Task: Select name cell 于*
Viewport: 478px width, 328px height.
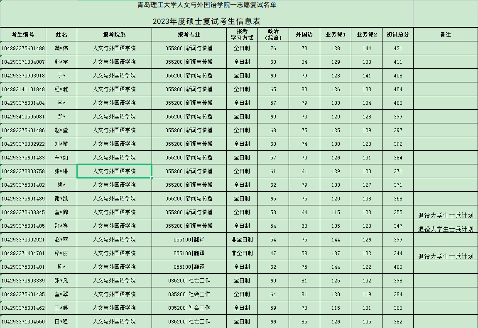Action: point(61,75)
